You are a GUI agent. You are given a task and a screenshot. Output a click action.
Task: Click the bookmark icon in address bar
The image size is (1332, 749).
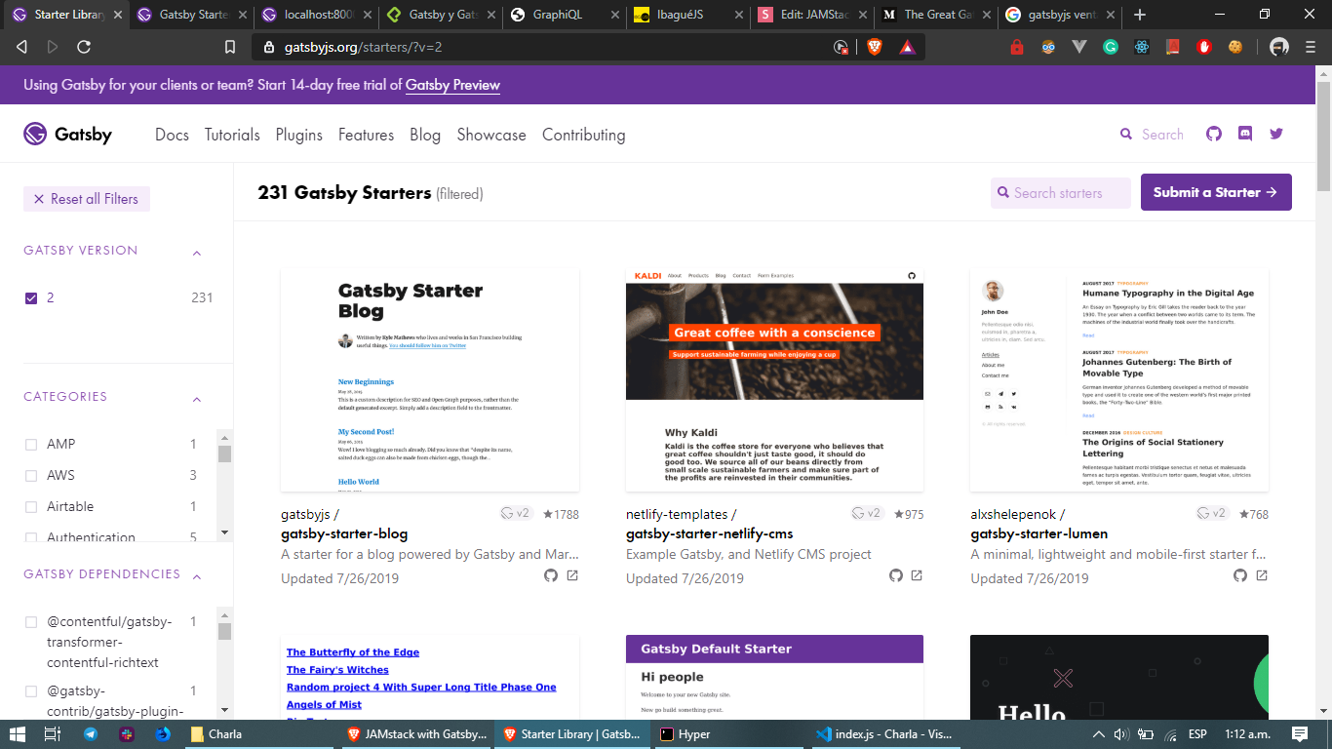click(230, 47)
